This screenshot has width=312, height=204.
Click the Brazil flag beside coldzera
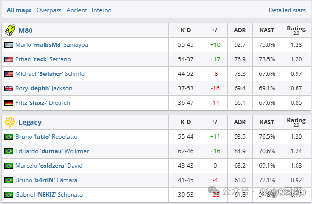coord(8,166)
